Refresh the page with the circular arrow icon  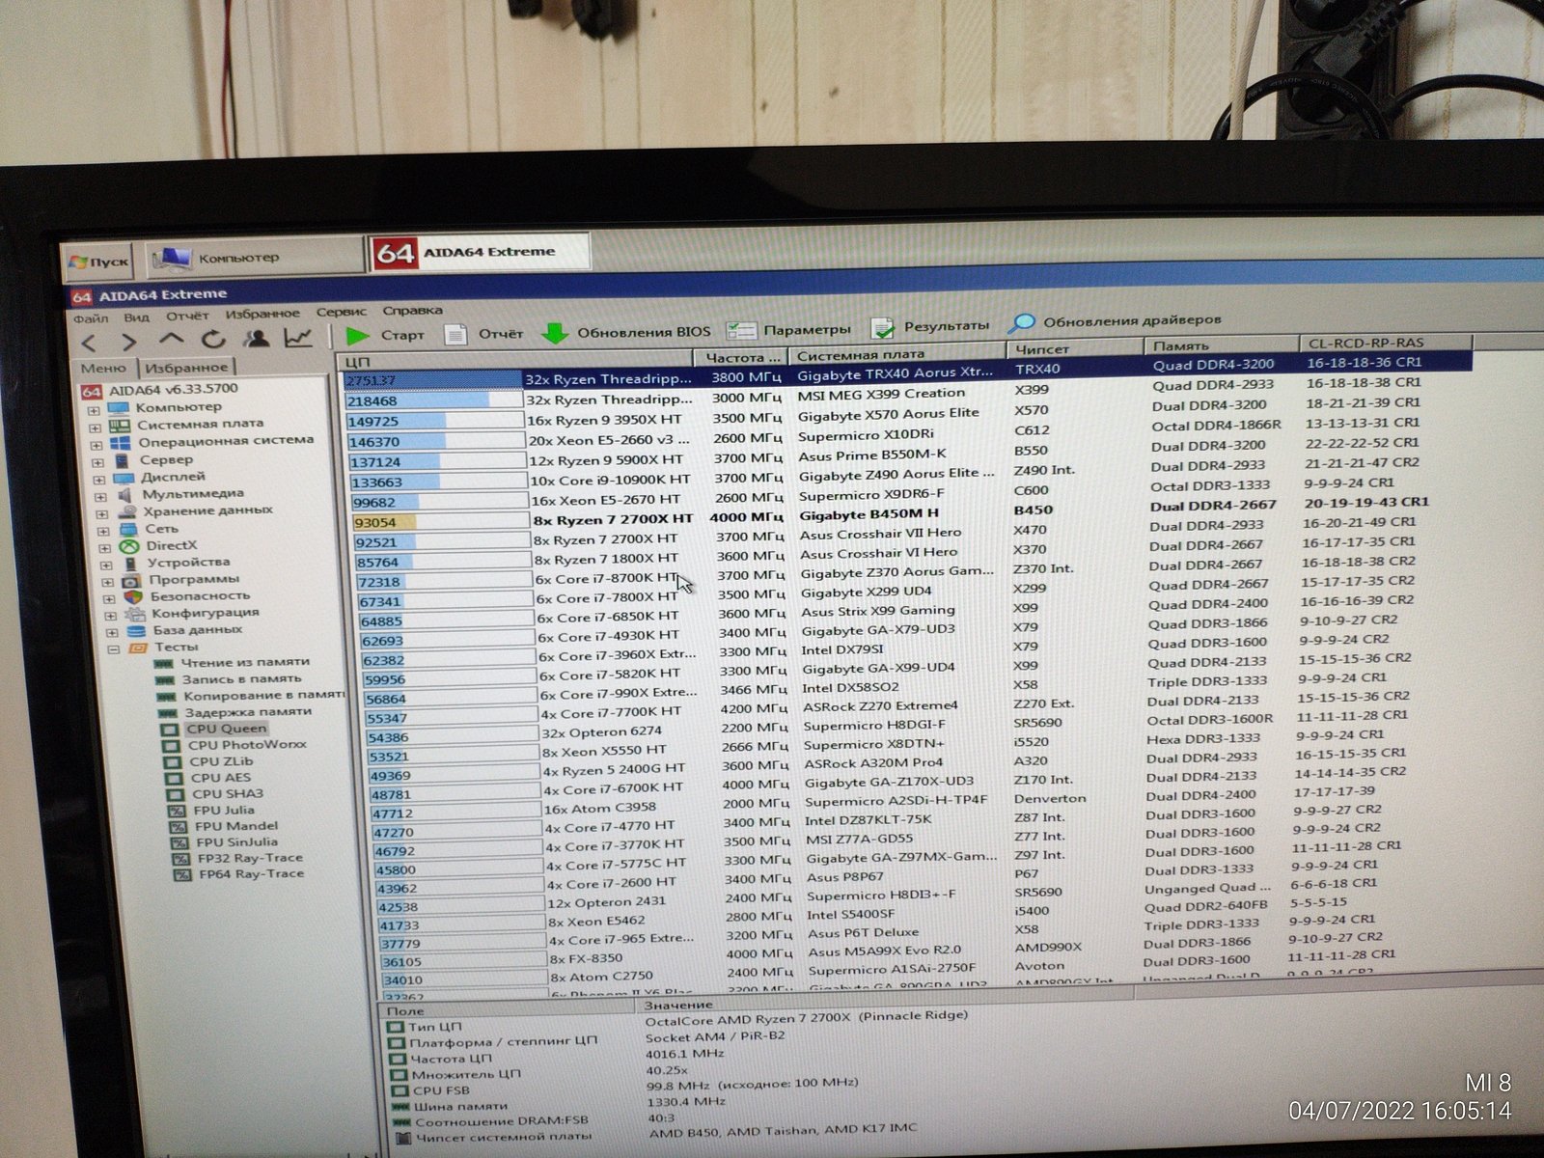pos(213,339)
